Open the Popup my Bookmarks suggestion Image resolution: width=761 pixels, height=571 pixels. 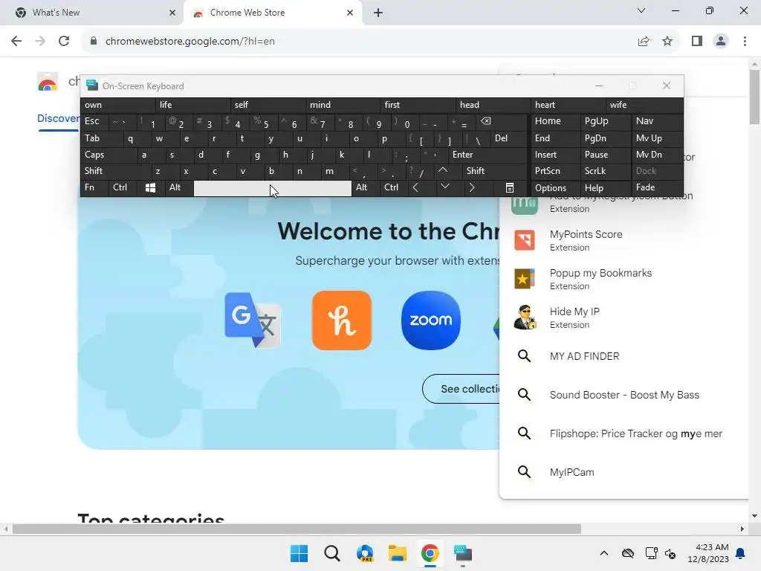point(624,280)
